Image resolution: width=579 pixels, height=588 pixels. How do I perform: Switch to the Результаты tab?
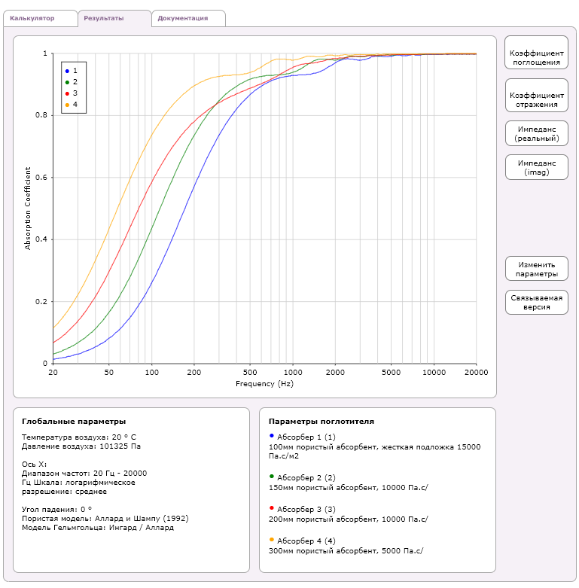[104, 18]
